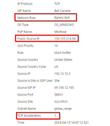Select the IP Protocol value TCP
This screenshot has width=110, height=126.
click(57, 4)
